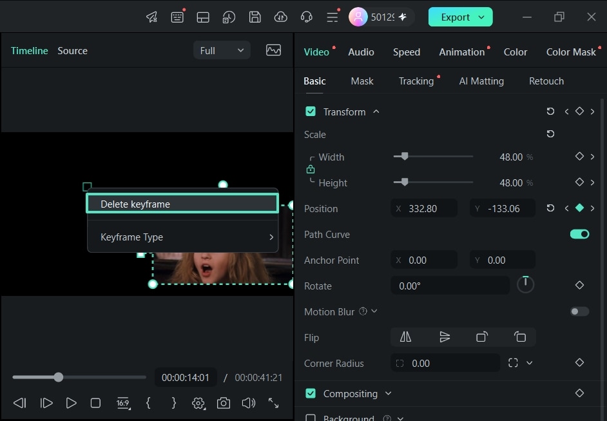
Task: Uncheck the Compositing checkbox
Action: (311, 393)
